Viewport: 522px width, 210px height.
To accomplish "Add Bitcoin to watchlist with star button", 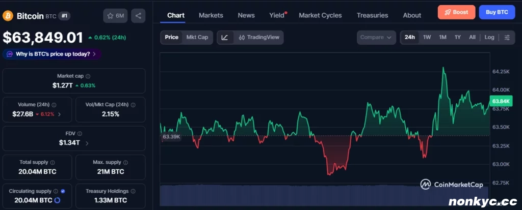I will 115,16.
